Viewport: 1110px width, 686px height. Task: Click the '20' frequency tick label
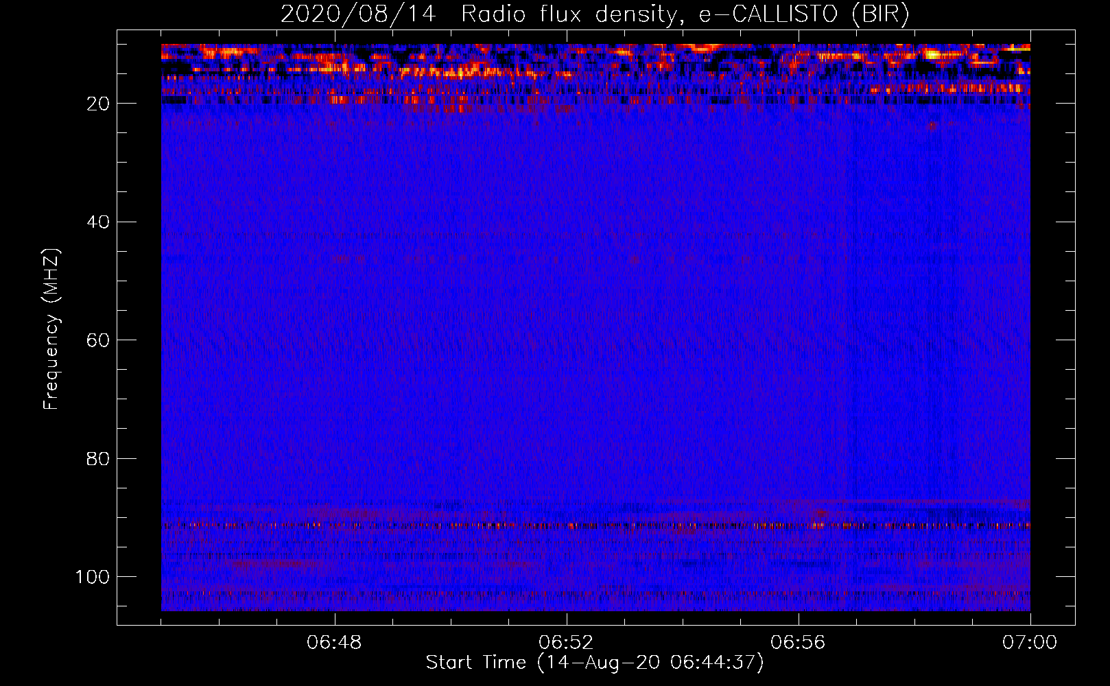98,104
